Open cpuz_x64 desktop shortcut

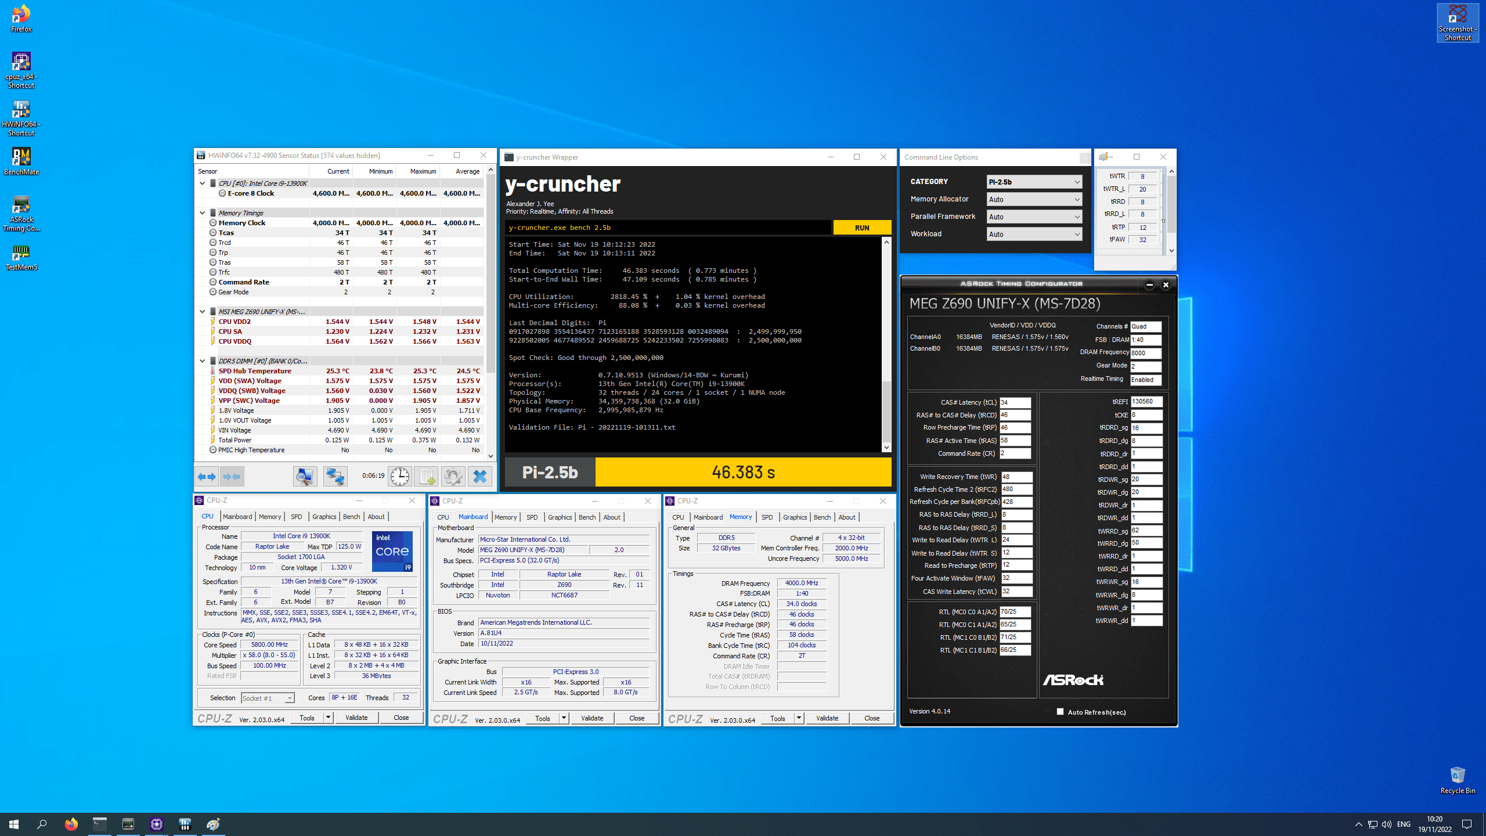[21, 70]
